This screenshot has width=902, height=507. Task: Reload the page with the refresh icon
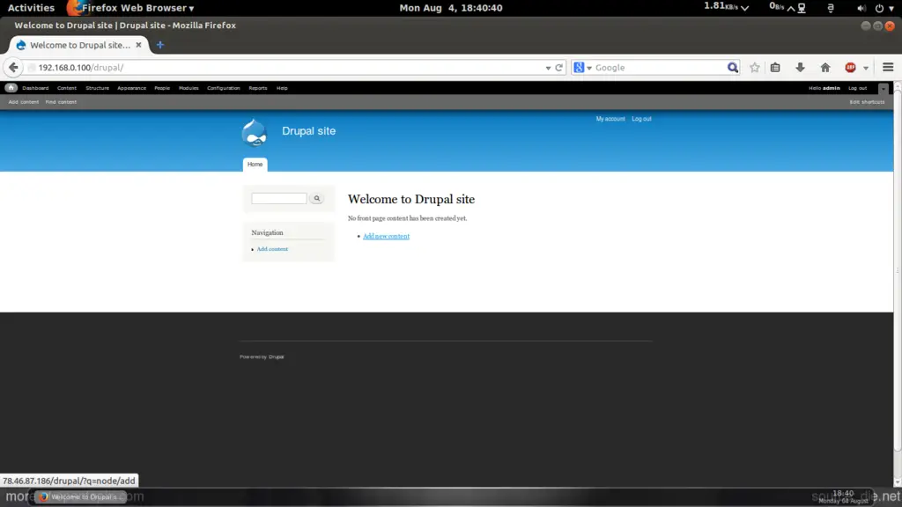click(558, 67)
